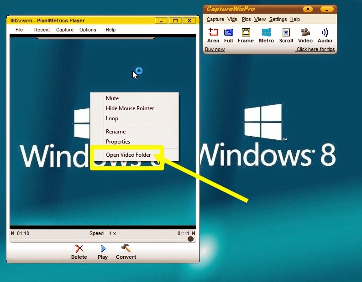Click the 01:10 elapsed time readout
The height and width of the screenshot is (282, 362).
23,233
